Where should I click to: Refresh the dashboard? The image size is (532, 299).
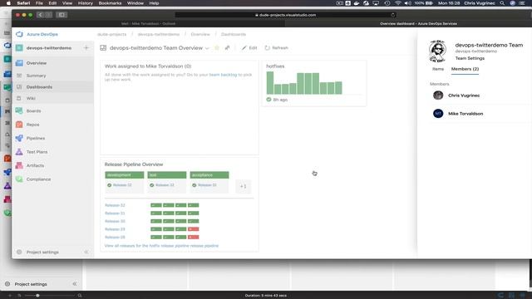[x=276, y=48]
